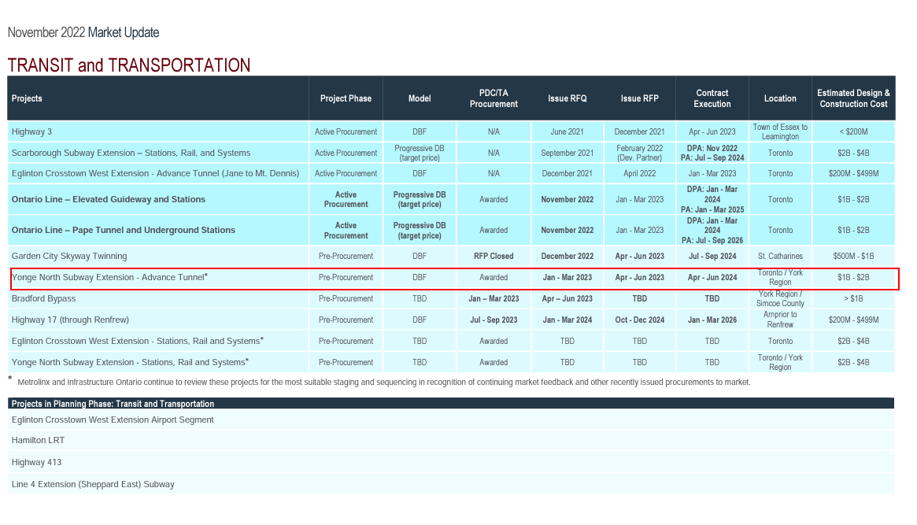Select Hamilton LRT planning project

click(38, 440)
